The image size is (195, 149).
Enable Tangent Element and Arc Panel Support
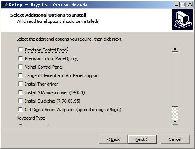pyautogui.click(x=21, y=75)
